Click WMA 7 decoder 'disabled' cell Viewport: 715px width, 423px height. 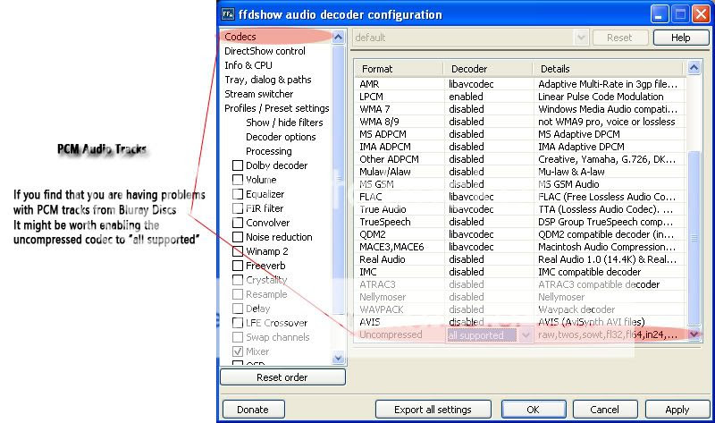(x=466, y=109)
